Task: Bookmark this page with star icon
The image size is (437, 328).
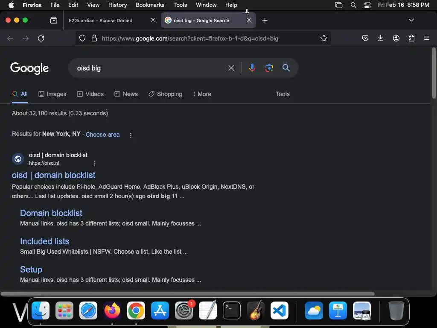Action: tap(323, 38)
